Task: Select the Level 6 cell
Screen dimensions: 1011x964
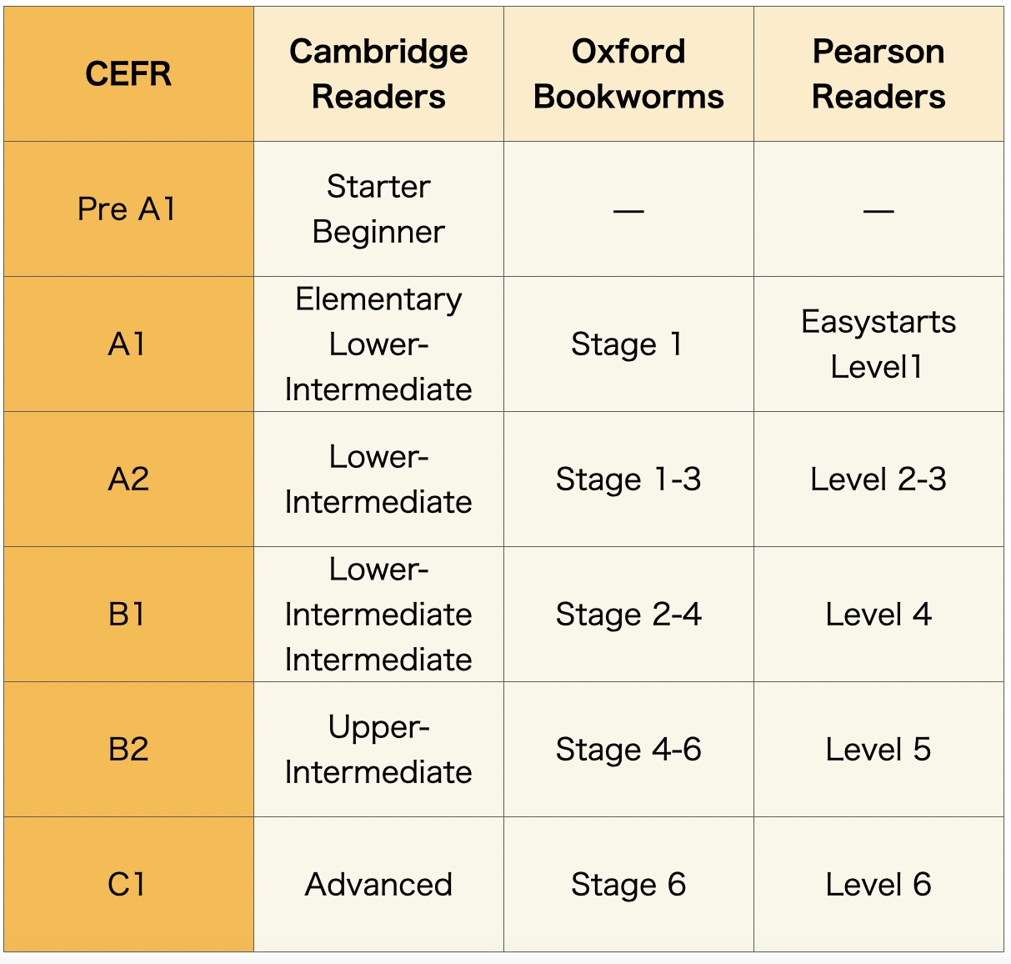Action: coord(878,885)
